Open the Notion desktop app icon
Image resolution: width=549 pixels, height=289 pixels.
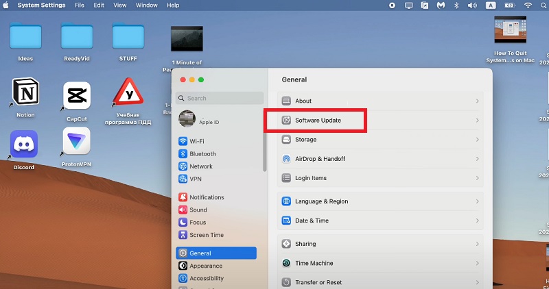tap(25, 92)
